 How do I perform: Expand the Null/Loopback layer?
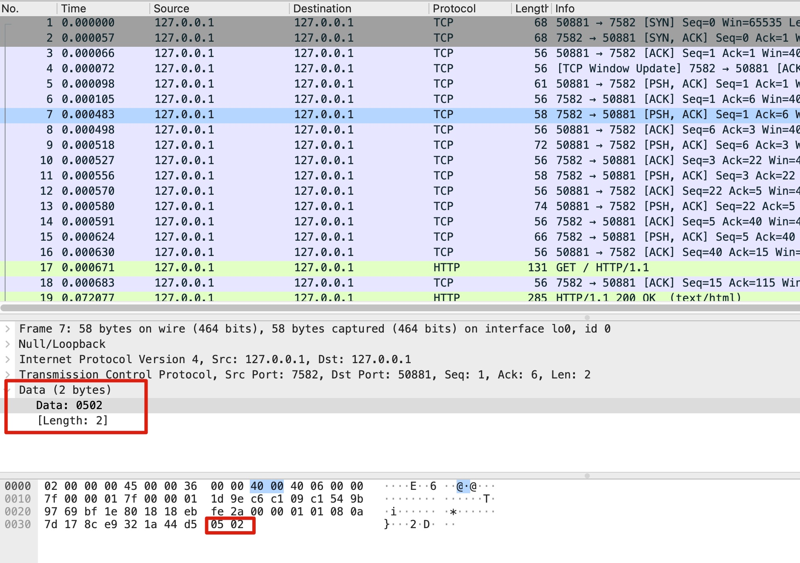8,344
